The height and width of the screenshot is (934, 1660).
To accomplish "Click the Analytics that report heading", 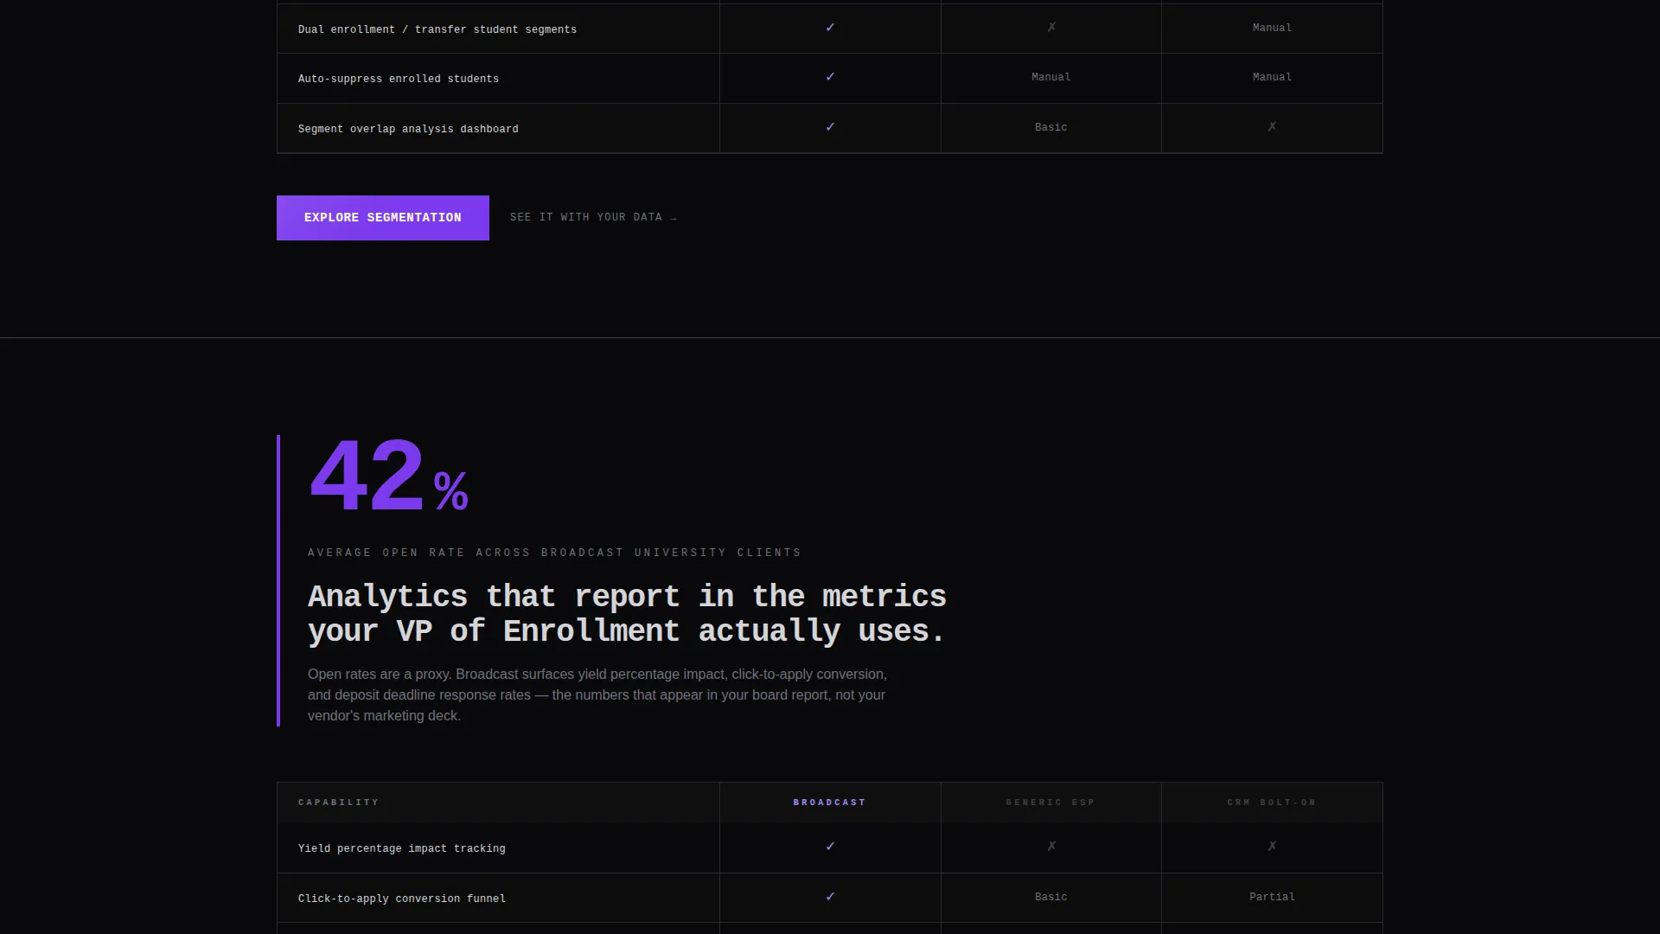I will pos(627,613).
